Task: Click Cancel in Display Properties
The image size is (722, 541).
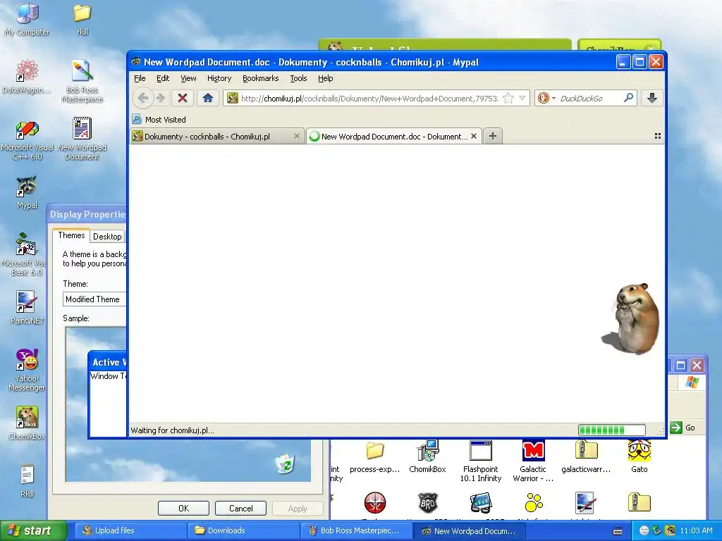Action: point(240,509)
